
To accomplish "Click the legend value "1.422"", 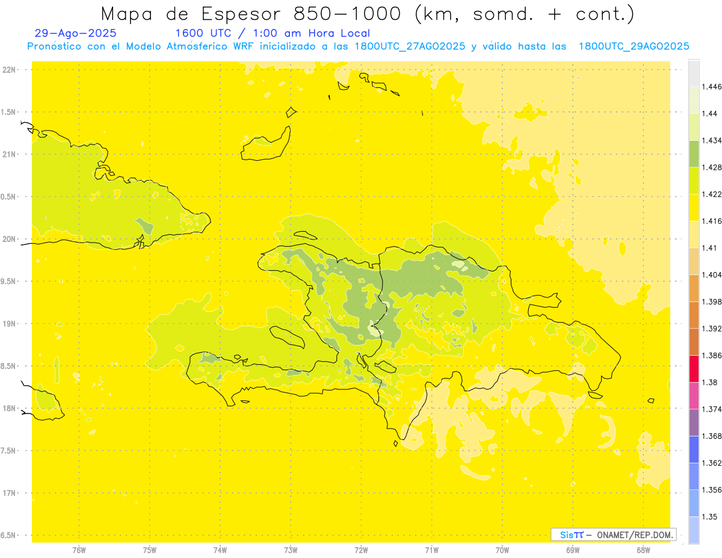I will 712,194.
